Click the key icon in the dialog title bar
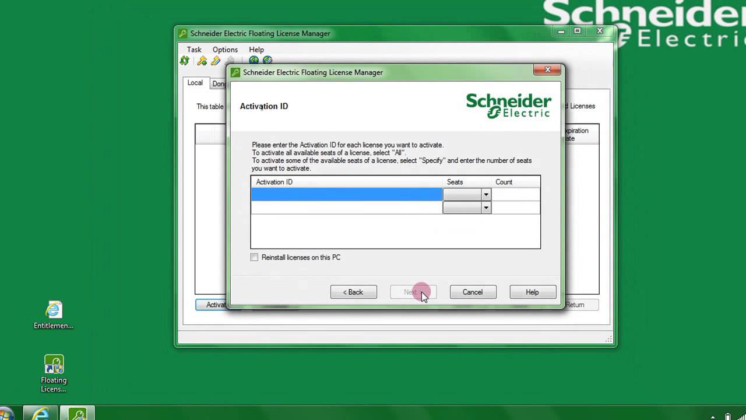 click(235, 72)
